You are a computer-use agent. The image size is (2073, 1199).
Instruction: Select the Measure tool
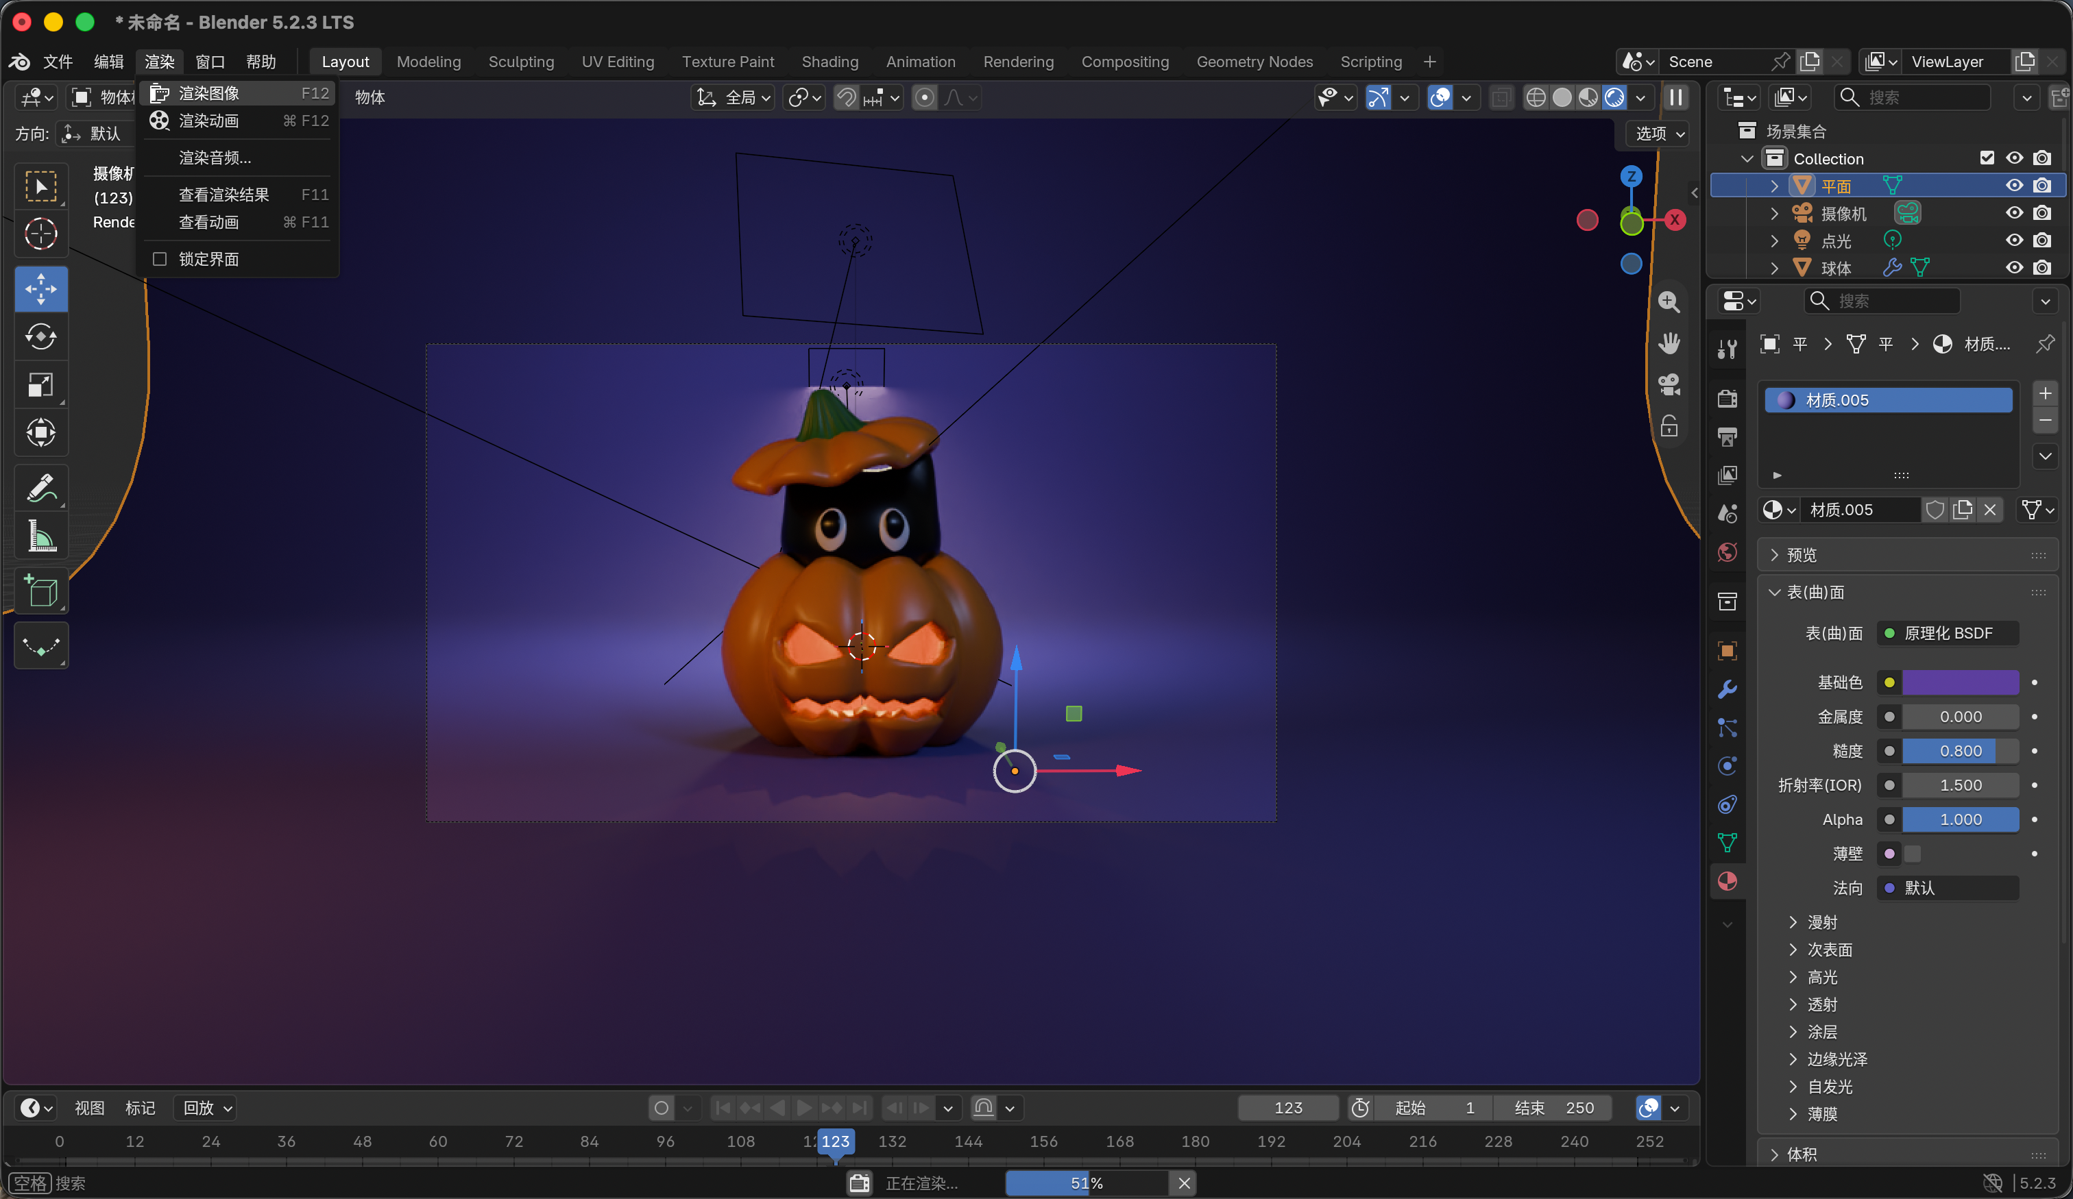click(x=40, y=535)
